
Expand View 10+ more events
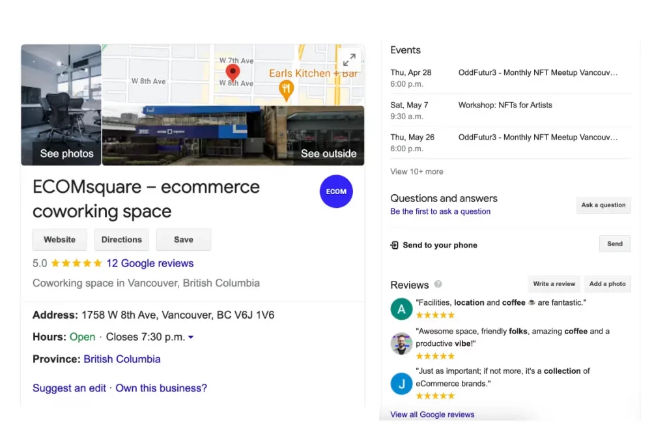coord(417,171)
